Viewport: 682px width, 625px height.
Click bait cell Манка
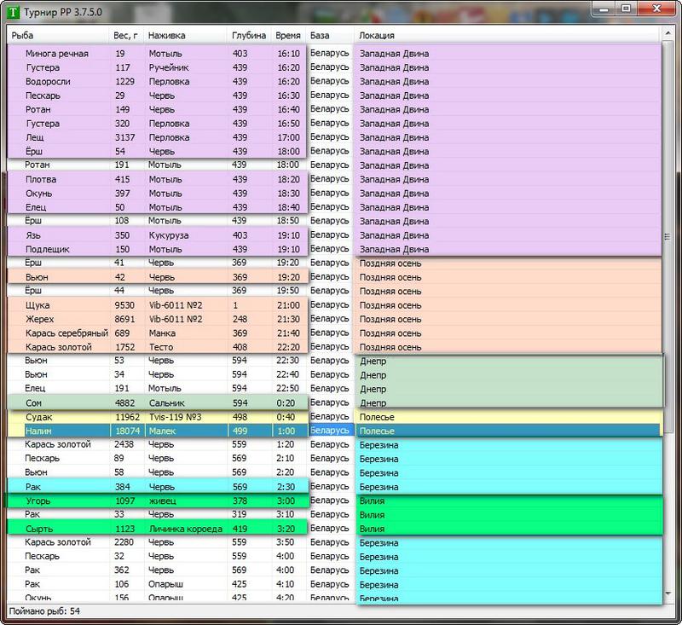pos(162,333)
